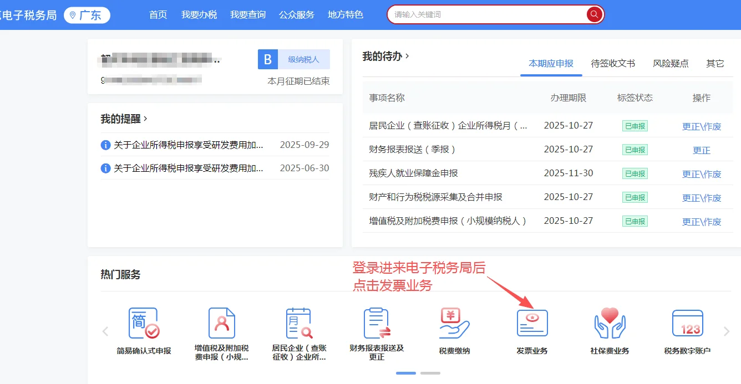
Task: Open the 我要办税 menu
Action: coord(199,15)
